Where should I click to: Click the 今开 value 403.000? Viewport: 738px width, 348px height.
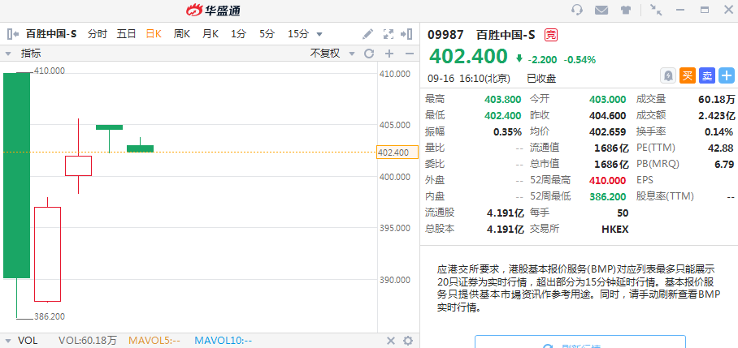[x=608, y=100]
